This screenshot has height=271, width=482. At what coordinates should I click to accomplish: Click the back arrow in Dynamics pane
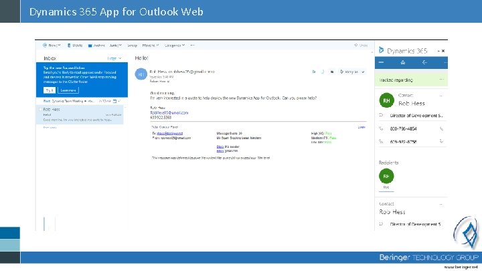424,62
